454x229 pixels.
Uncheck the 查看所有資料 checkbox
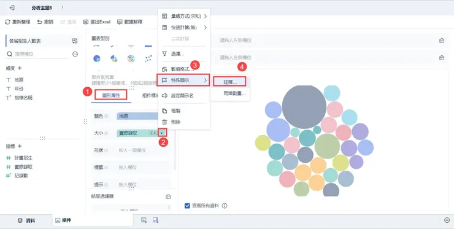pos(187,206)
